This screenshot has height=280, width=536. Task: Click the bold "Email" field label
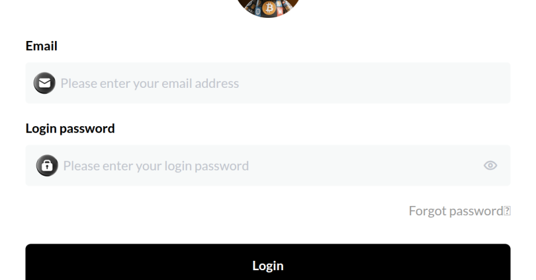42,46
